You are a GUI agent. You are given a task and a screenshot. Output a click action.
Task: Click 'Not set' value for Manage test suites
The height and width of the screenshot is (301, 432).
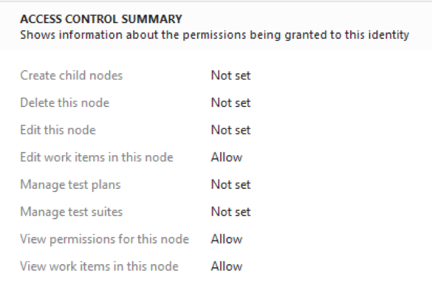coord(230,212)
